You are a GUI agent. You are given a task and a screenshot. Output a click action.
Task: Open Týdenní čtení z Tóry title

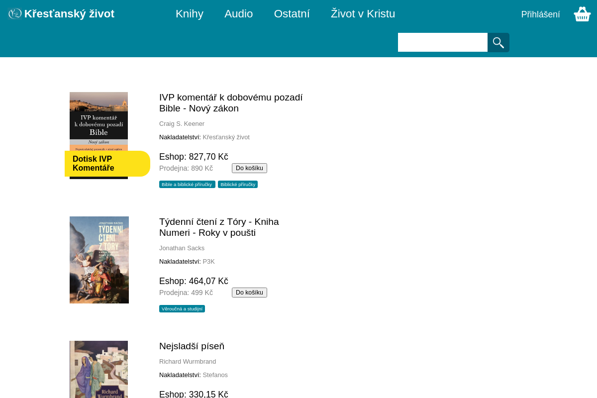click(x=219, y=227)
